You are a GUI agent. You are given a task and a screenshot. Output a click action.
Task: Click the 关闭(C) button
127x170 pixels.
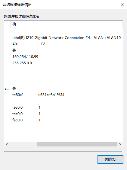pyautogui.click(x=110, y=159)
